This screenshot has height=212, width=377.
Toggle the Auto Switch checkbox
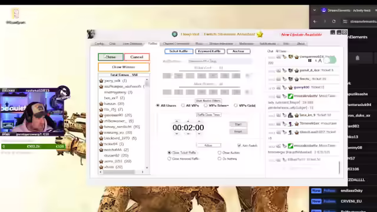239,145
